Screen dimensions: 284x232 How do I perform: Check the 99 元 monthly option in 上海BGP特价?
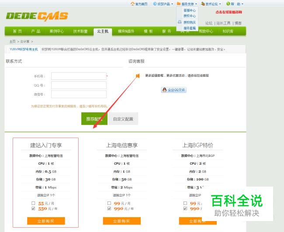click(x=185, y=203)
